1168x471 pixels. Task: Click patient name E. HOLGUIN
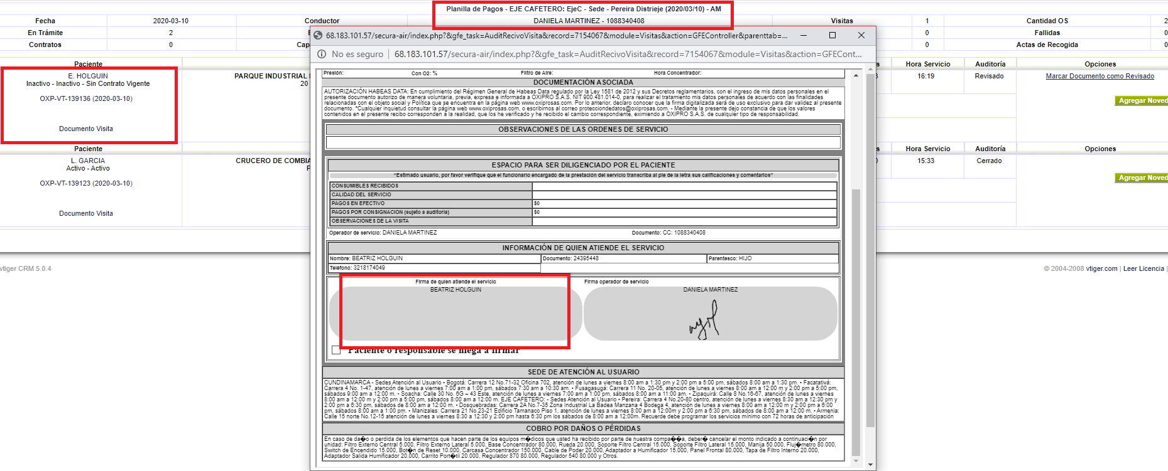[88, 76]
